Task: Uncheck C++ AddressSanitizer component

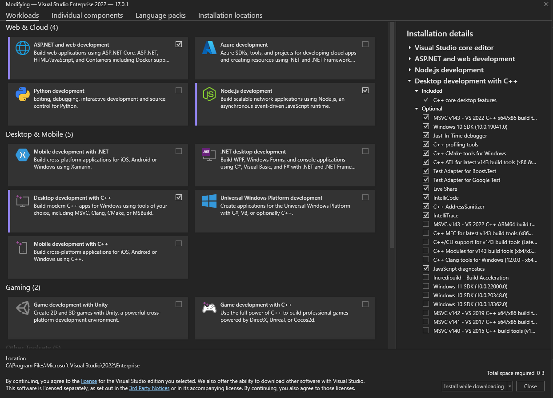Action: coord(426,206)
